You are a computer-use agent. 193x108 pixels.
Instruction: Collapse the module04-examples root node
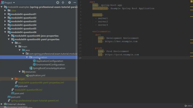pos(2,7)
